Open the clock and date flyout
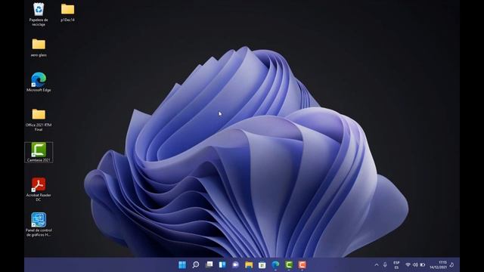Image resolution: width=484 pixels, height=272 pixels. click(x=439, y=265)
